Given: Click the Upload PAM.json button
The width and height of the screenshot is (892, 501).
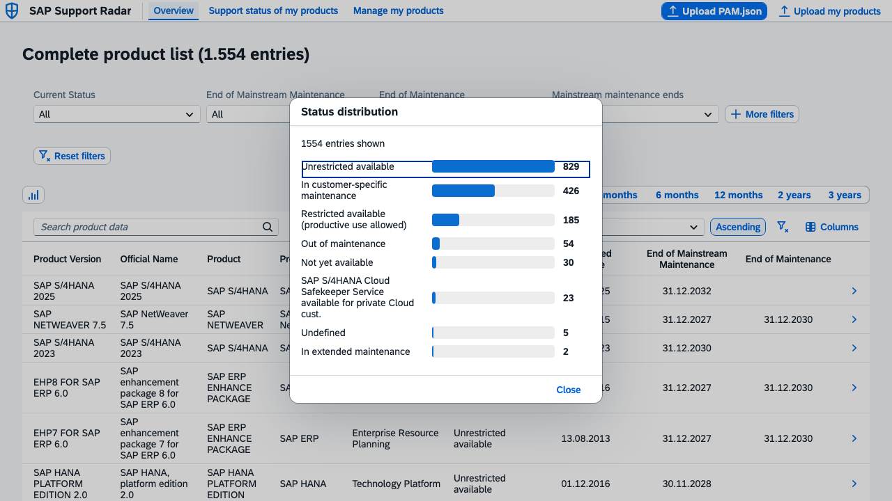Looking at the screenshot, I should (714, 11).
